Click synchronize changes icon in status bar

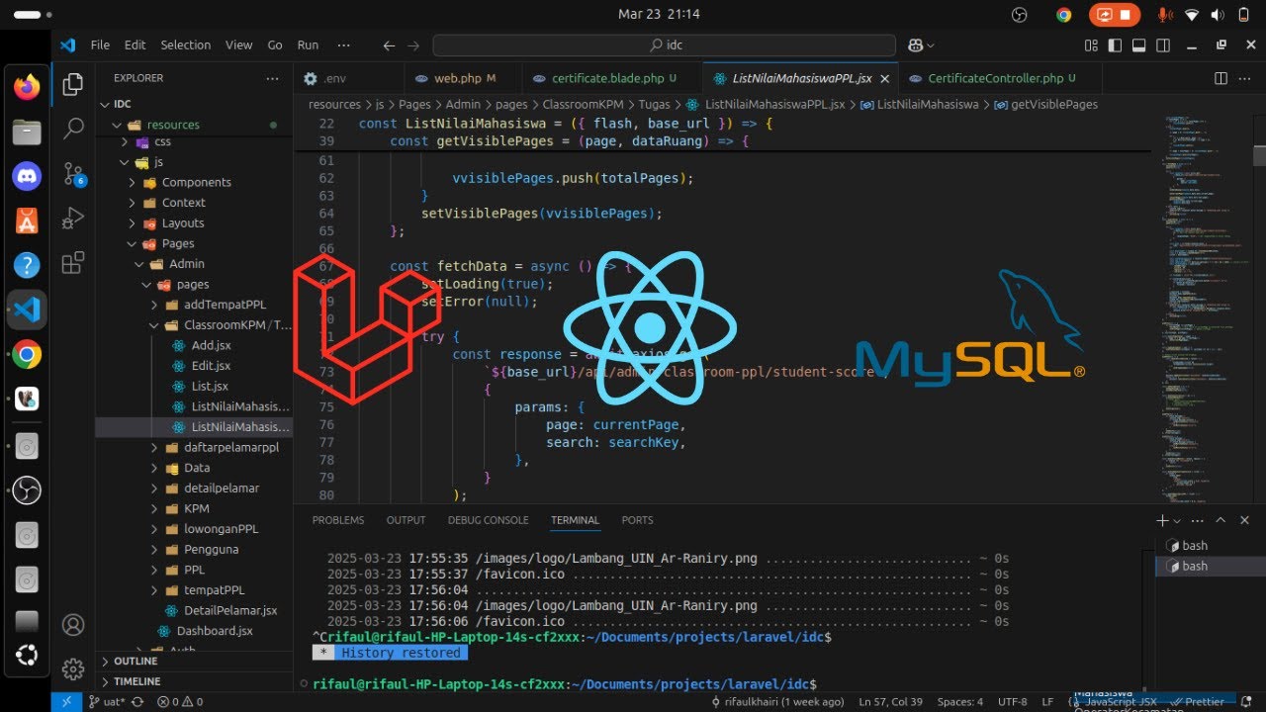pos(136,701)
